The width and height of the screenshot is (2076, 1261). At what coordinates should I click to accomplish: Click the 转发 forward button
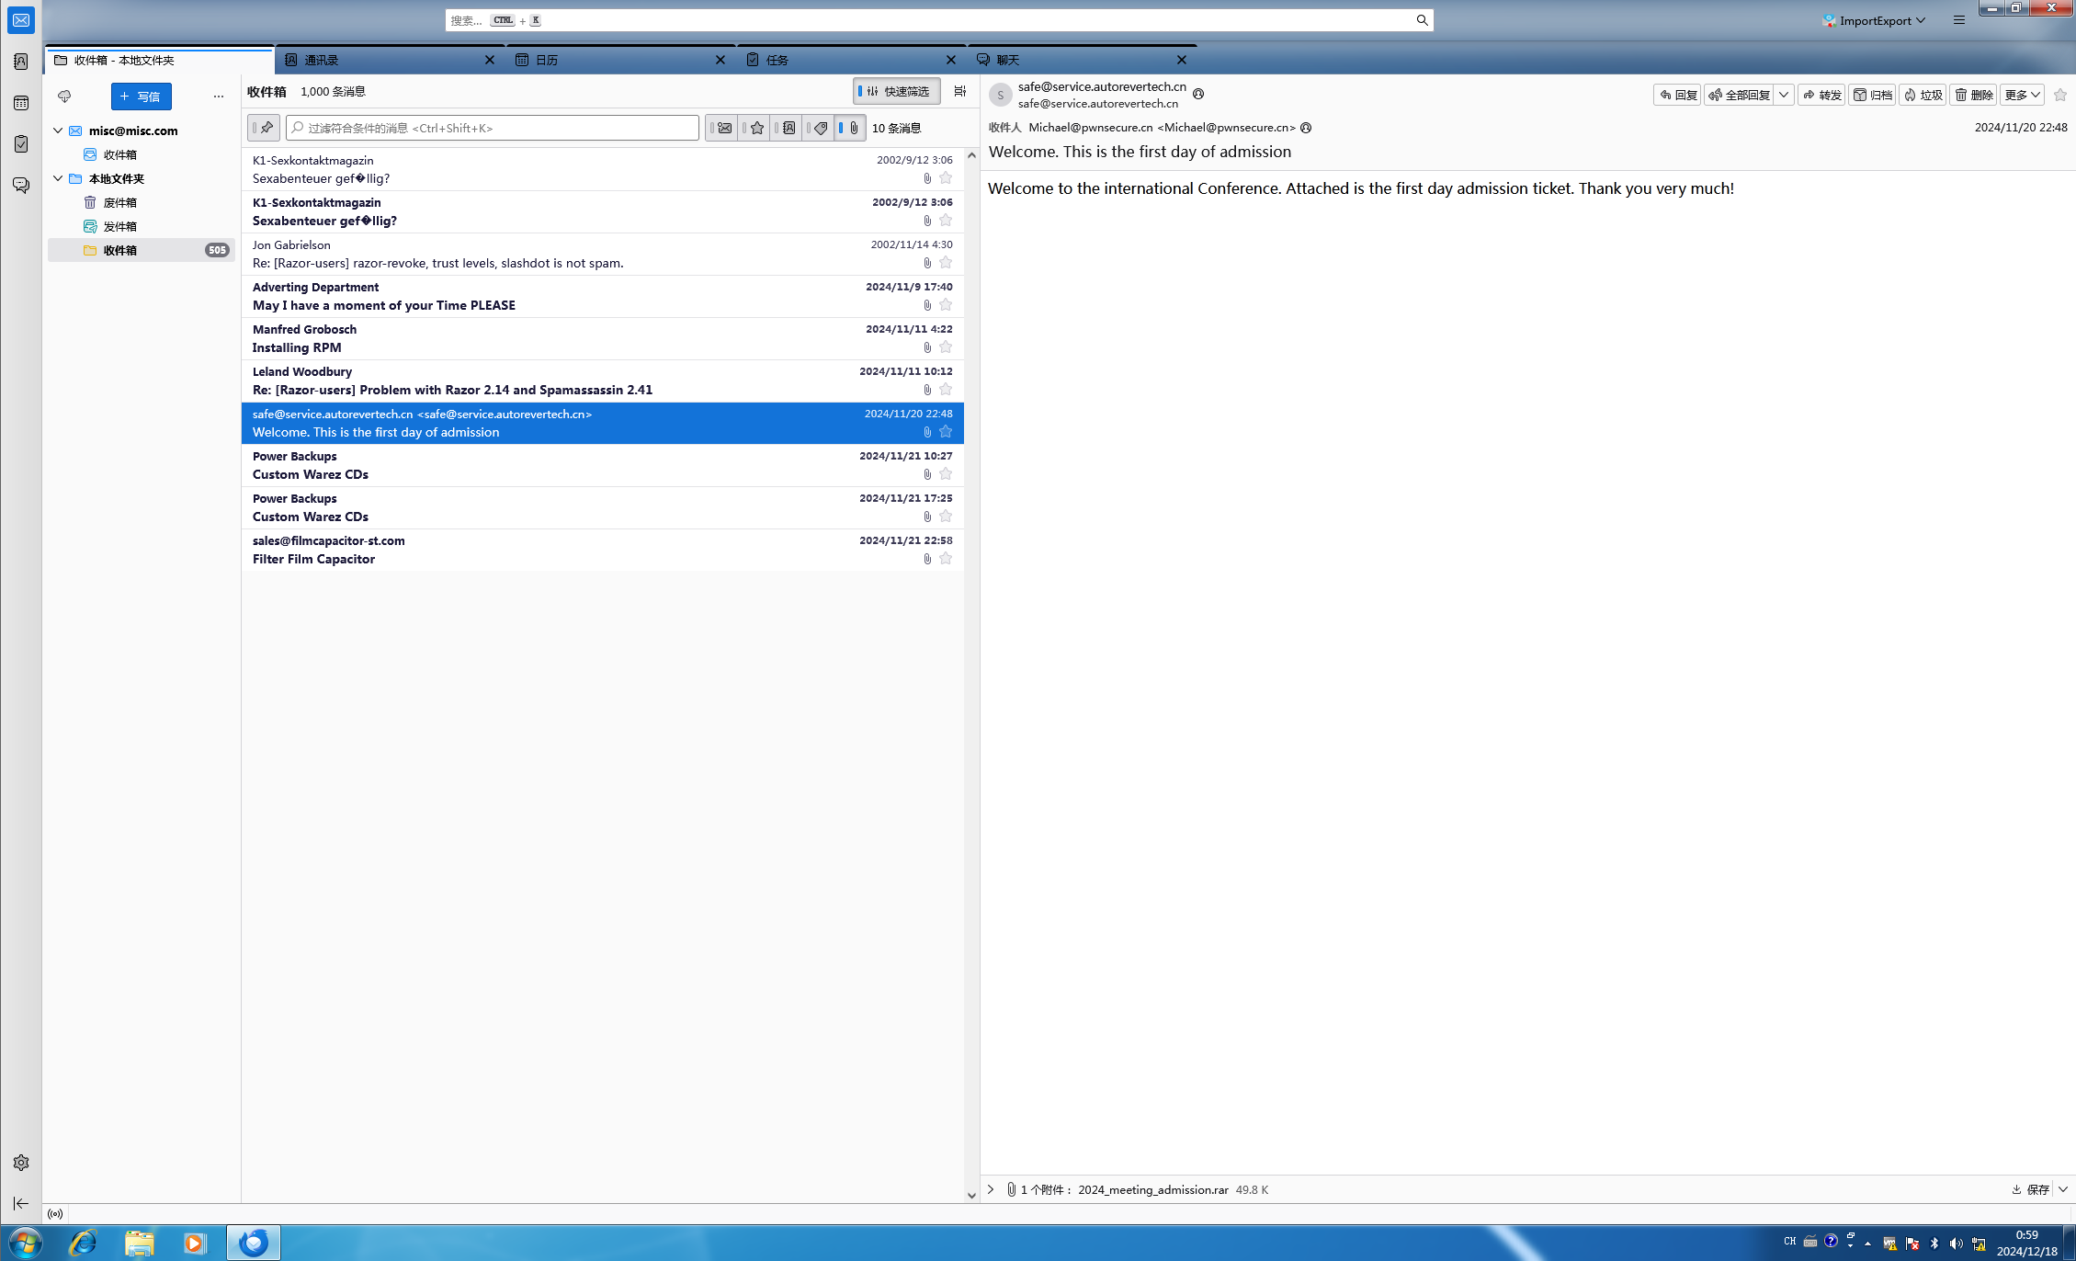[x=1821, y=95]
